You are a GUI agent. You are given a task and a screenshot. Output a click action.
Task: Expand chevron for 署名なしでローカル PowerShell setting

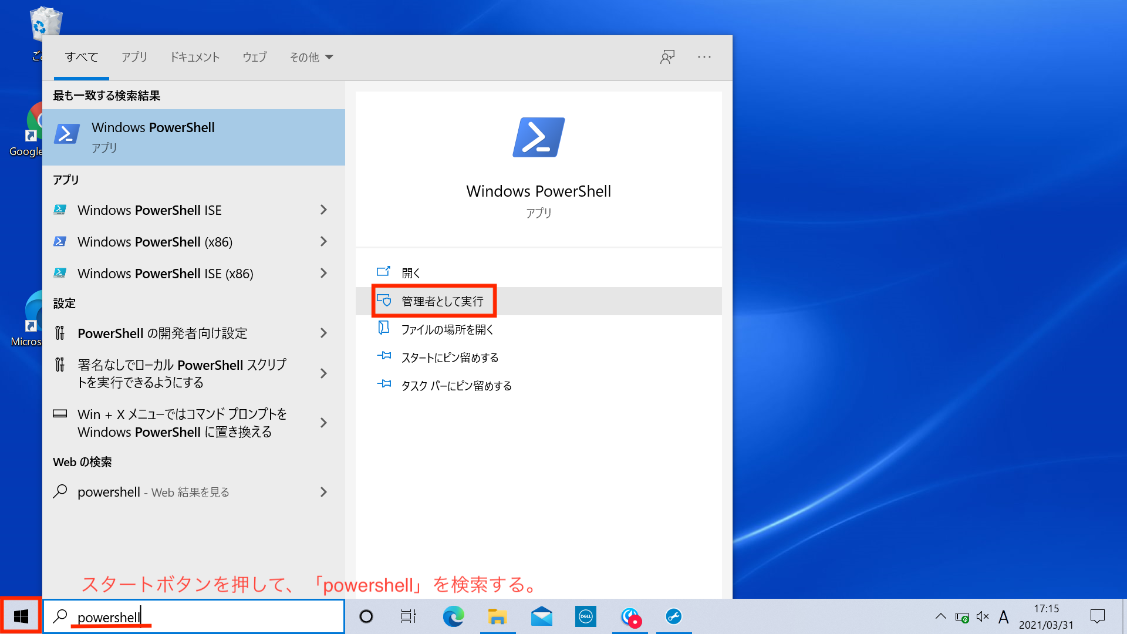(323, 373)
